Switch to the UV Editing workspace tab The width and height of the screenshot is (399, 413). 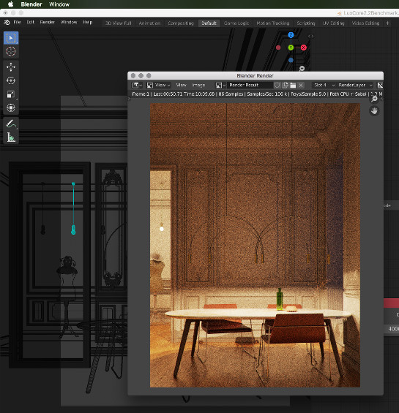334,23
